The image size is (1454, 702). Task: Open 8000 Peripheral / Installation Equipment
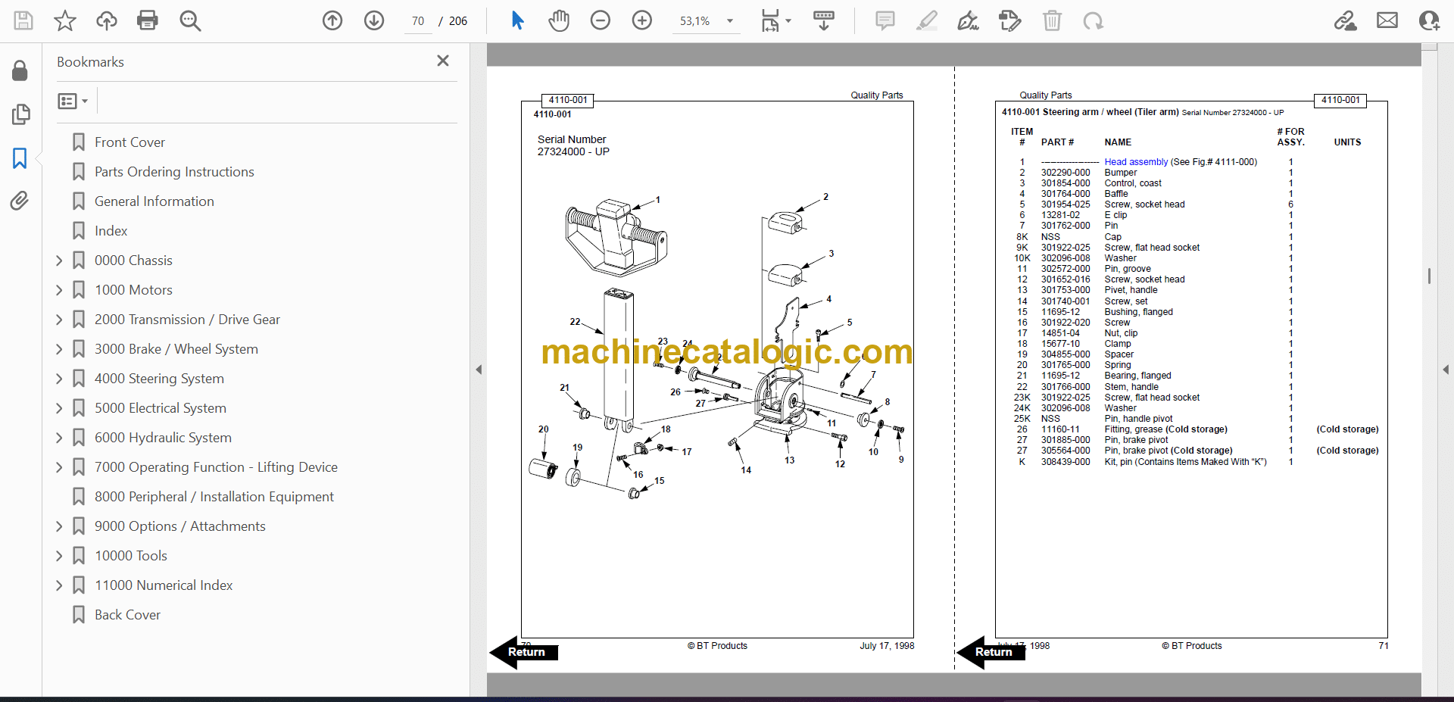tap(214, 497)
